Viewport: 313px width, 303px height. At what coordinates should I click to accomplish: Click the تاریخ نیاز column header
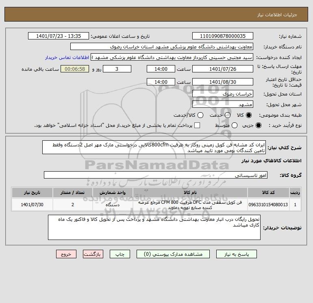click(32, 192)
